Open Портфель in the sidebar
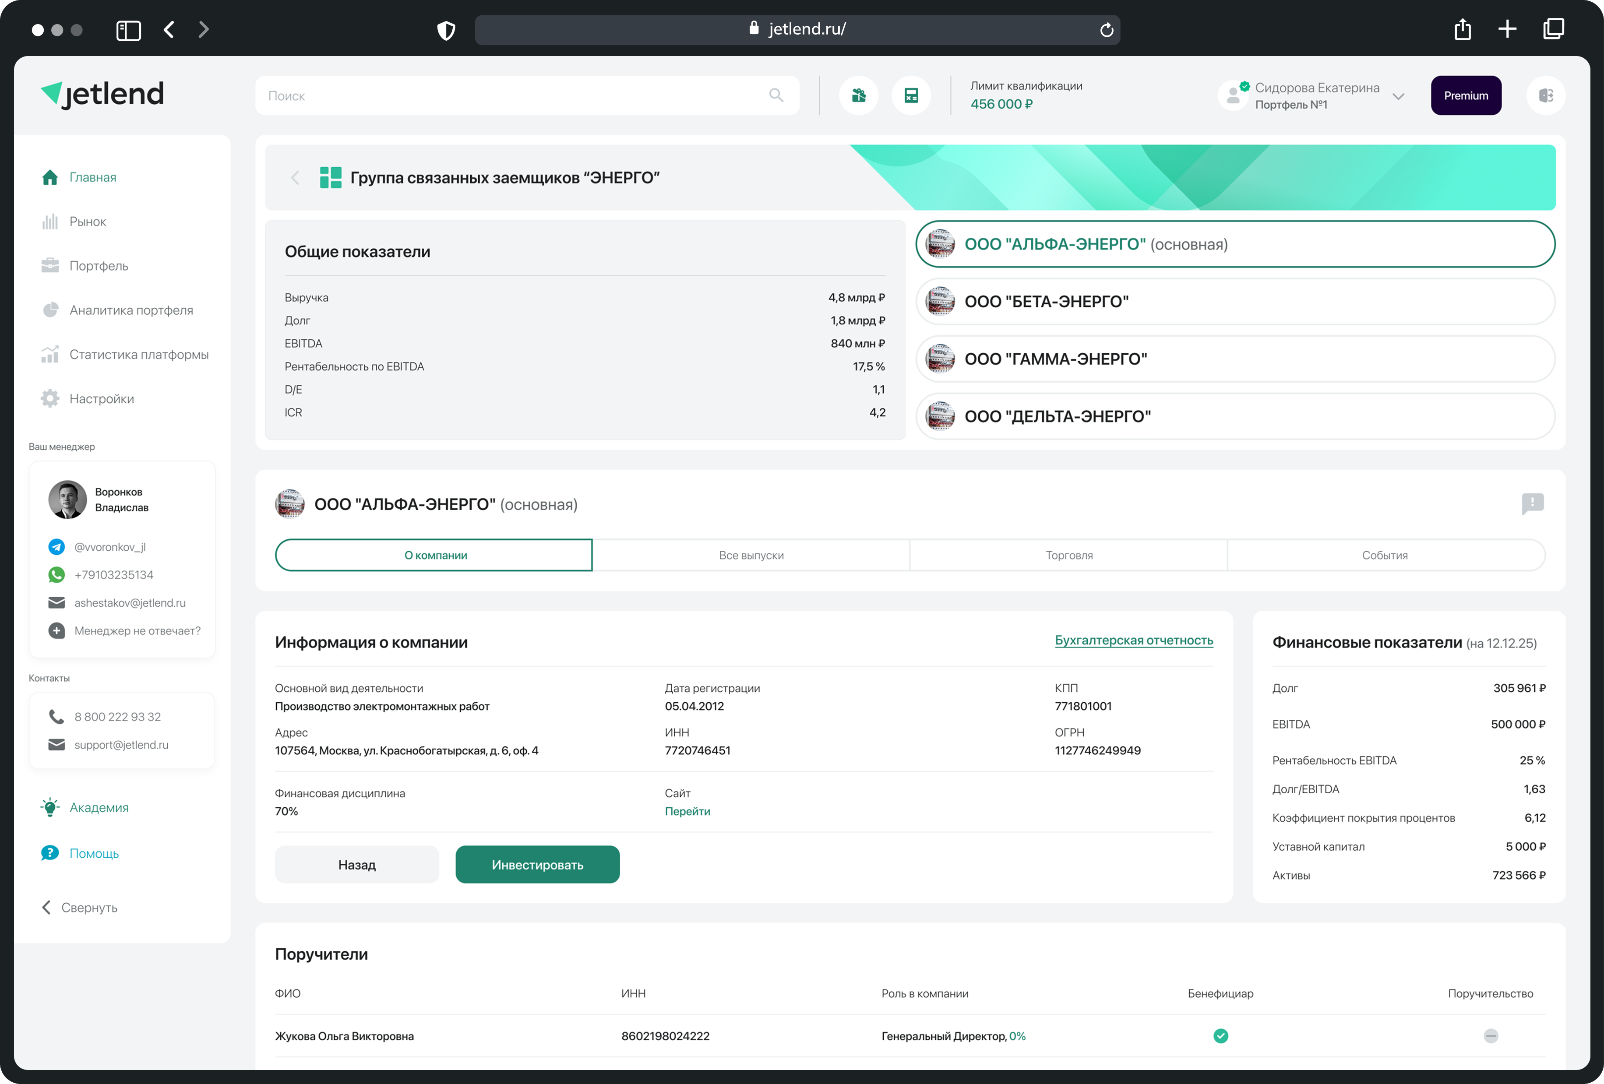Viewport: 1604px width, 1084px height. pos(84,266)
